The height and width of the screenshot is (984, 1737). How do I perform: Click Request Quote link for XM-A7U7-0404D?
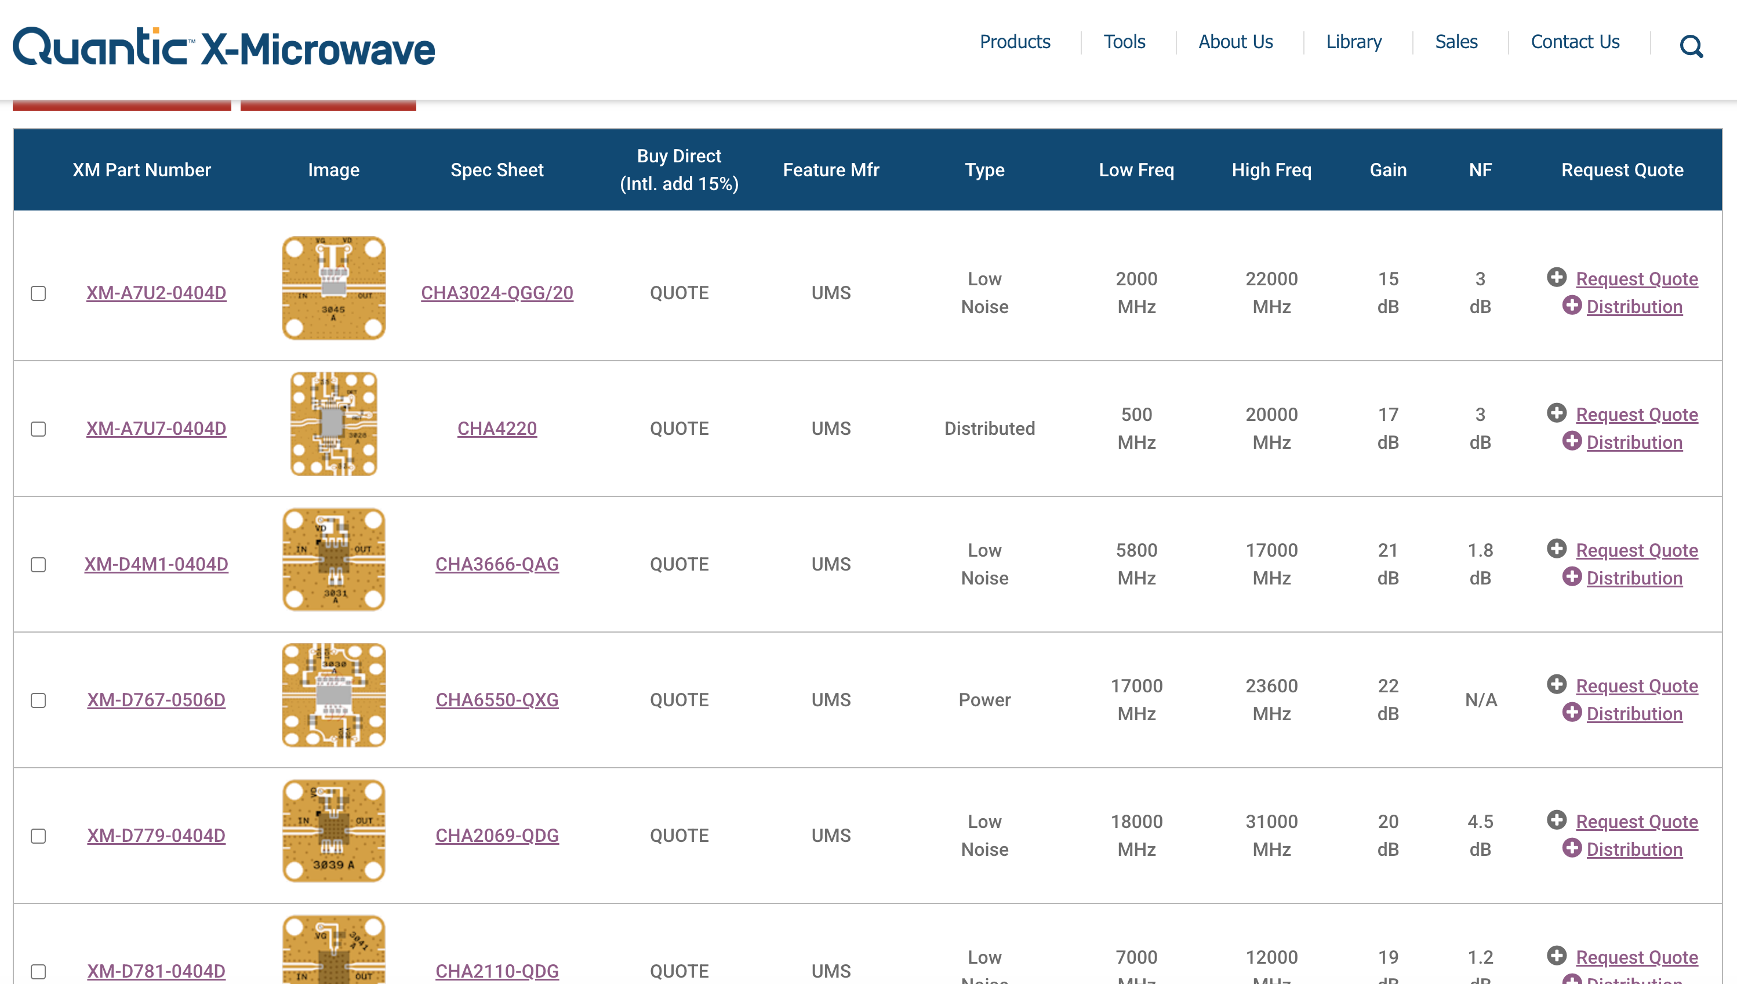(x=1636, y=415)
